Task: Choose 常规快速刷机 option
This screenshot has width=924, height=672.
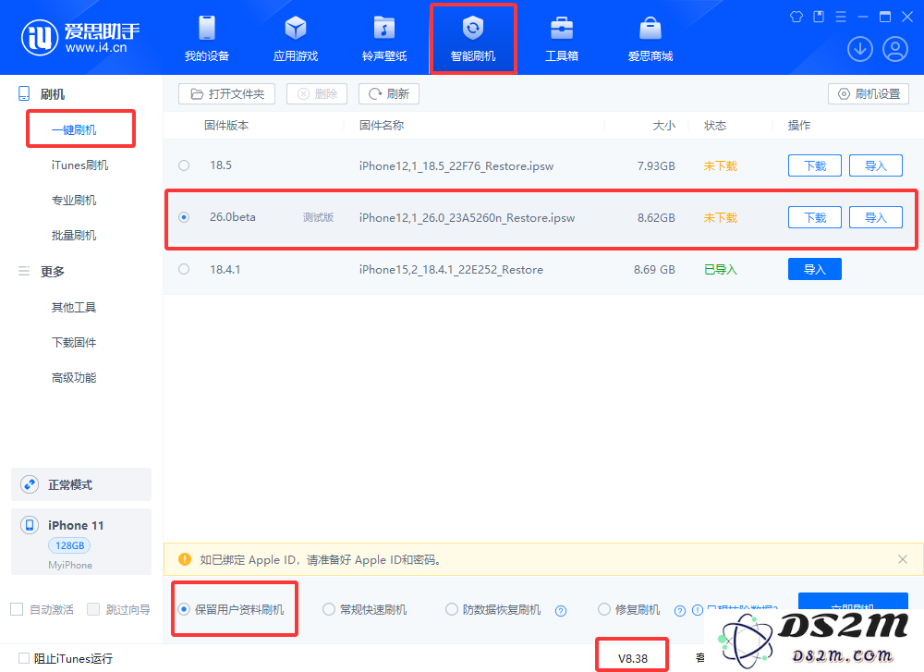Action: point(365,609)
